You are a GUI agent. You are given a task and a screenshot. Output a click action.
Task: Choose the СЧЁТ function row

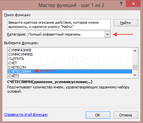[70, 63]
